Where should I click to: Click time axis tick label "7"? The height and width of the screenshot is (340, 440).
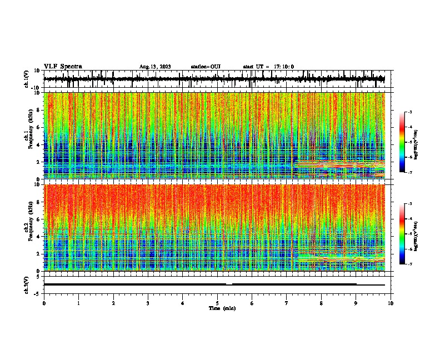click(287, 303)
